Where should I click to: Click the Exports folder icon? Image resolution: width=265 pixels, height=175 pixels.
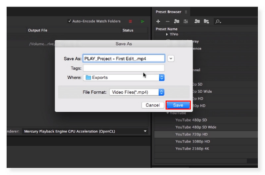pyautogui.click(x=88, y=77)
